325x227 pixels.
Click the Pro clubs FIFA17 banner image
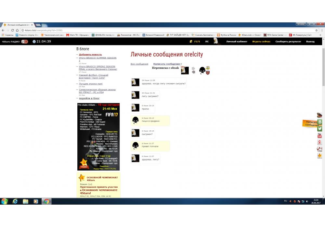[98, 137]
